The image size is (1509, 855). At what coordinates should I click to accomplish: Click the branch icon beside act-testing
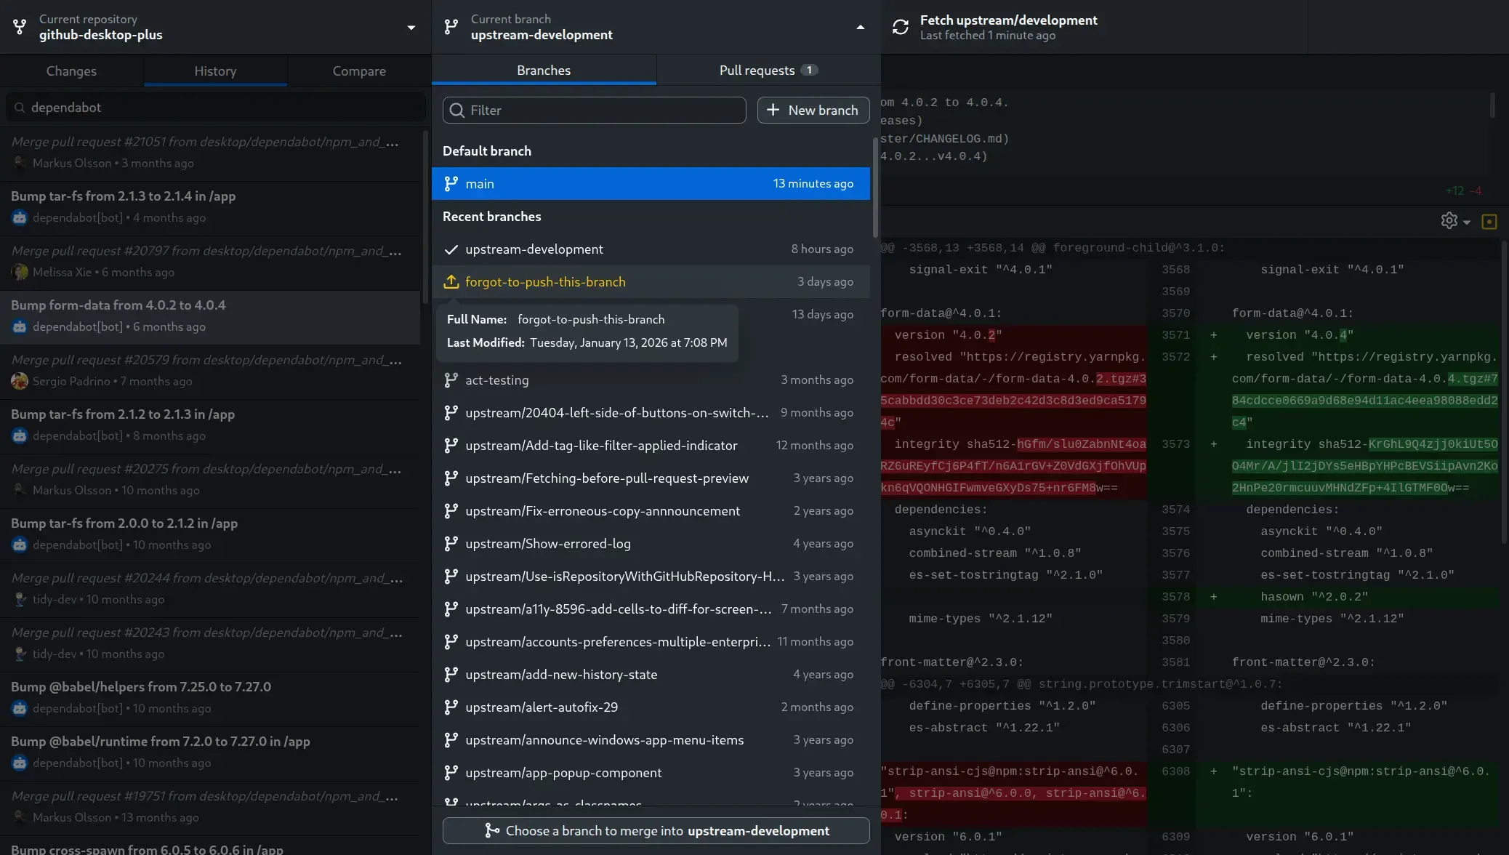point(451,380)
